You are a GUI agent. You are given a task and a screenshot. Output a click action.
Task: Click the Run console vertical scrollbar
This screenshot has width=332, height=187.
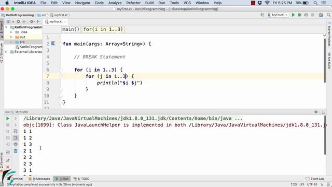[x=325, y=135]
